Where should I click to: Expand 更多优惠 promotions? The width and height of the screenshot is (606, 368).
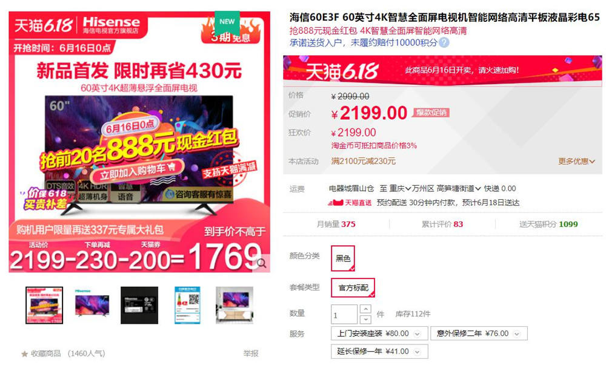pyautogui.click(x=576, y=161)
